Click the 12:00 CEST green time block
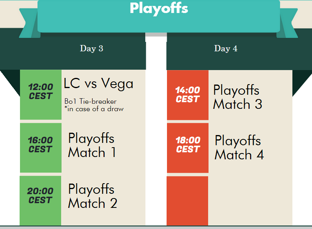 point(41,95)
